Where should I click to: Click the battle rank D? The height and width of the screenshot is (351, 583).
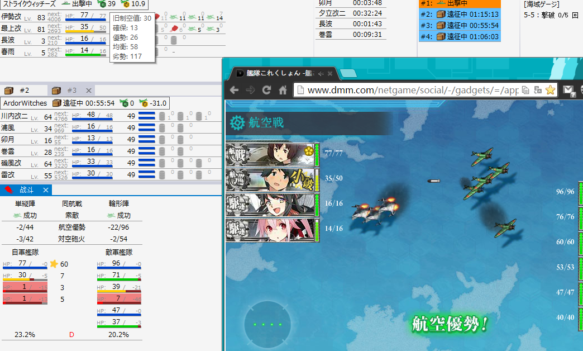pos(71,335)
